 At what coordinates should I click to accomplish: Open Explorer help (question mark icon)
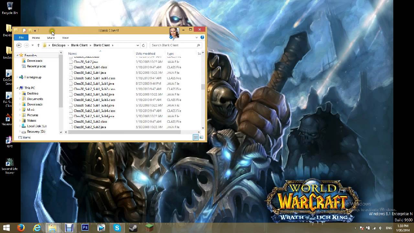[202, 38]
